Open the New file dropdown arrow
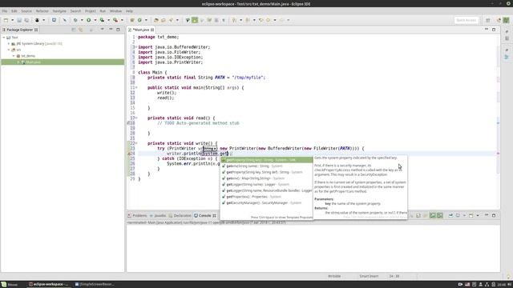513x288 pixels. tap(13, 20)
